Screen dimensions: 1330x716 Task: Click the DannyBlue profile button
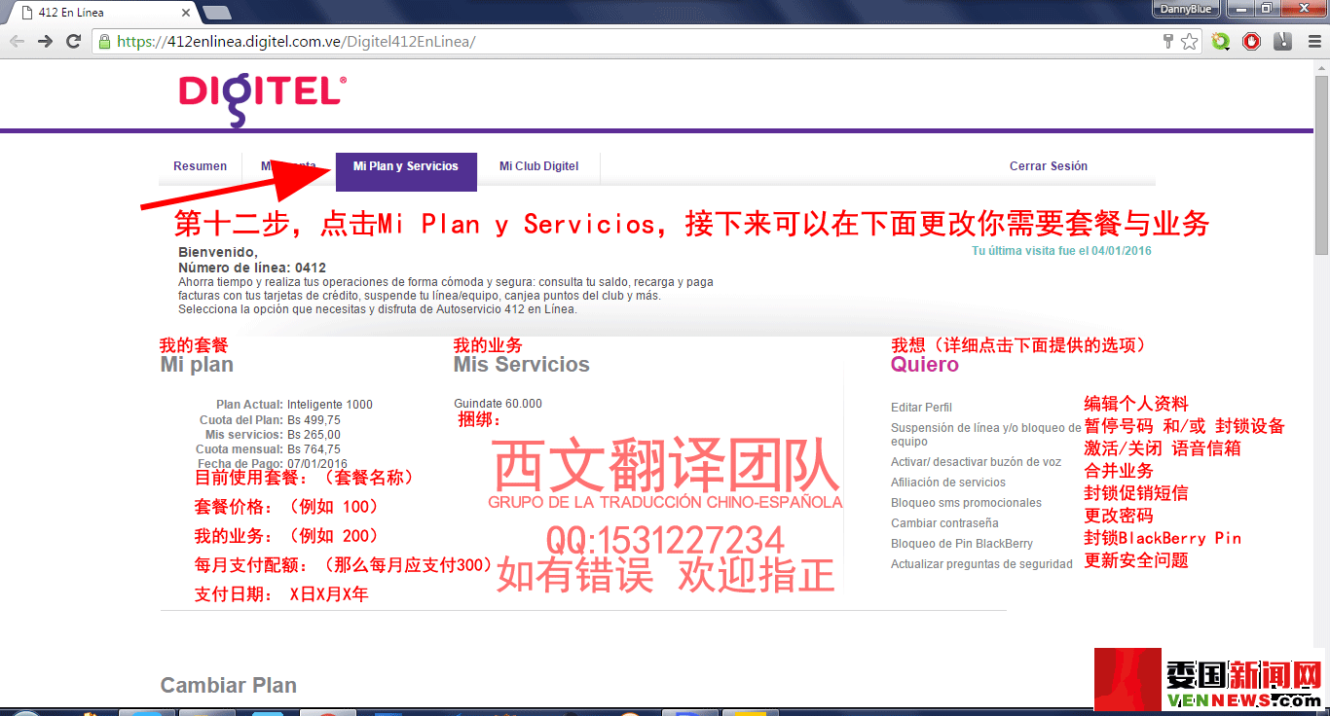[x=1186, y=9]
